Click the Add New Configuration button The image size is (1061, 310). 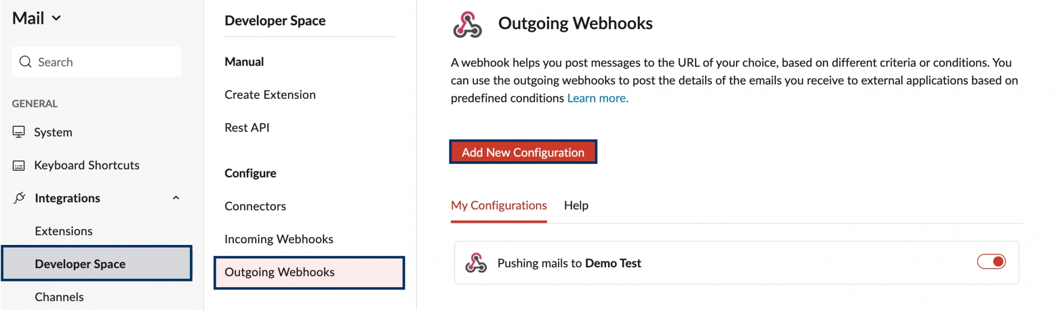point(524,152)
